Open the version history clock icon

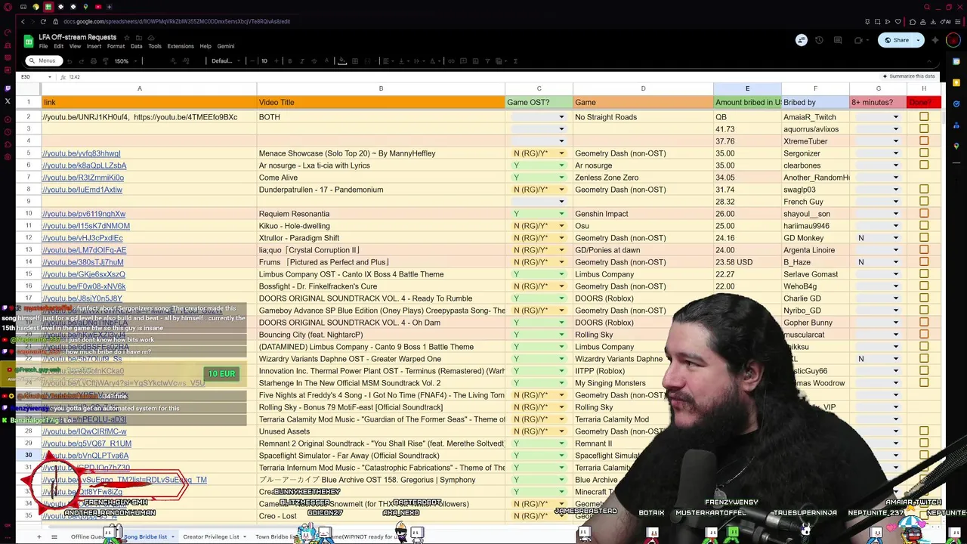[x=819, y=40]
